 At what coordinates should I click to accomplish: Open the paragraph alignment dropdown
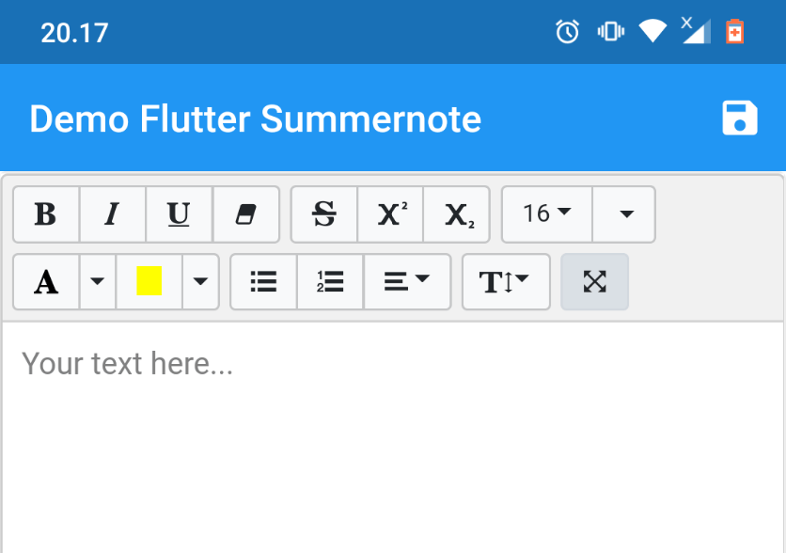point(407,282)
